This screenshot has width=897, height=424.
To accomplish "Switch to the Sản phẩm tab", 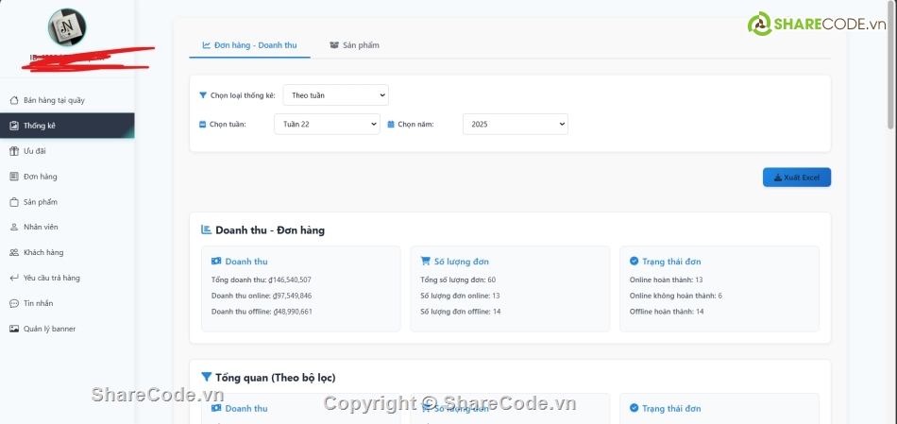I will click(354, 45).
